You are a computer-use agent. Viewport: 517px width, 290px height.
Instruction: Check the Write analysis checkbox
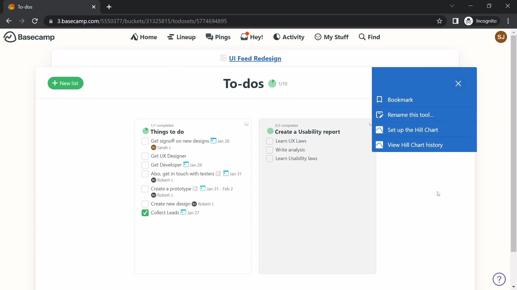(270, 149)
